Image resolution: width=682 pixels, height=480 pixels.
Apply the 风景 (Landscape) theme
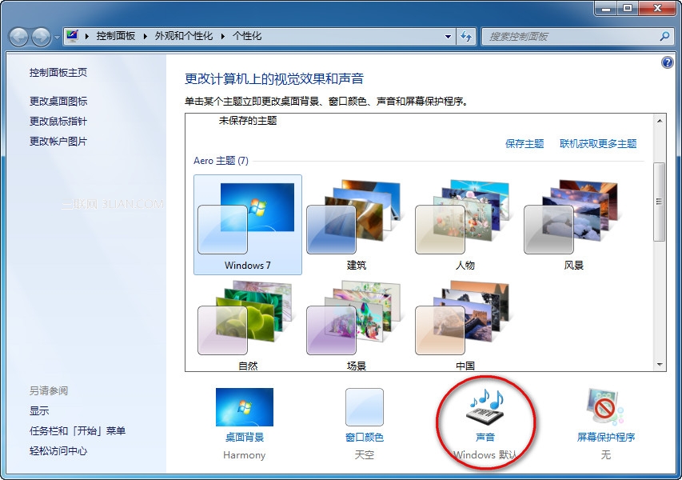573,222
